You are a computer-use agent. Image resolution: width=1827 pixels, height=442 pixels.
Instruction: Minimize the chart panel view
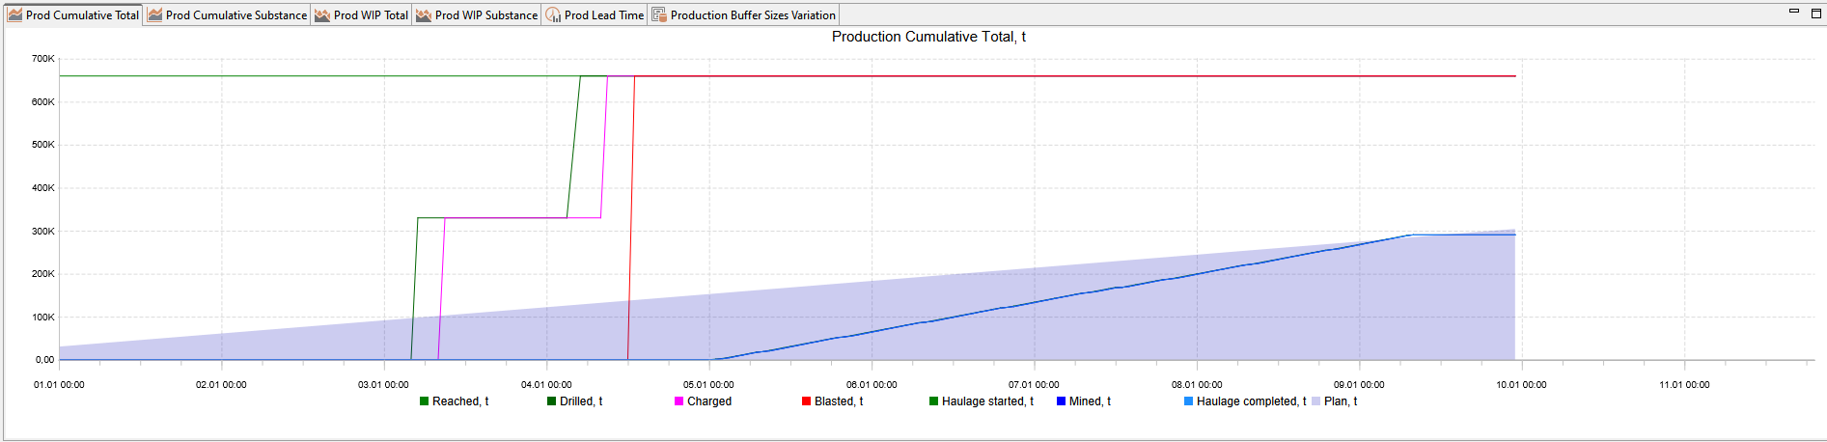pos(1794,12)
